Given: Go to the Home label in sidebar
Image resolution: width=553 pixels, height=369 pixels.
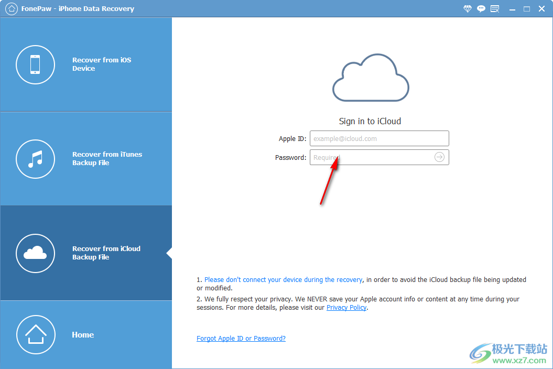Looking at the screenshot, I should tap(83, 335).
